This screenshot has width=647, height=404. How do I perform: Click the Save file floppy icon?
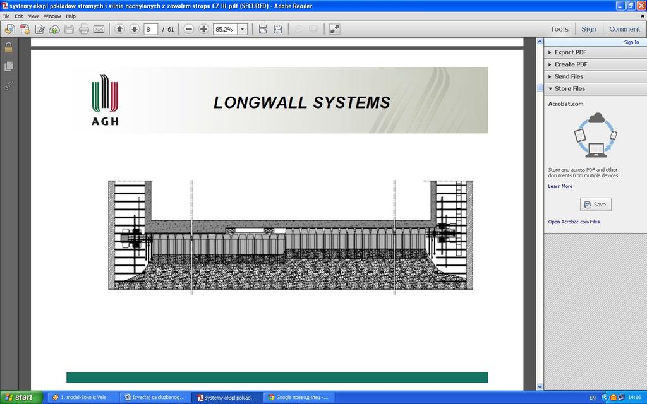[x=70, y=29]
